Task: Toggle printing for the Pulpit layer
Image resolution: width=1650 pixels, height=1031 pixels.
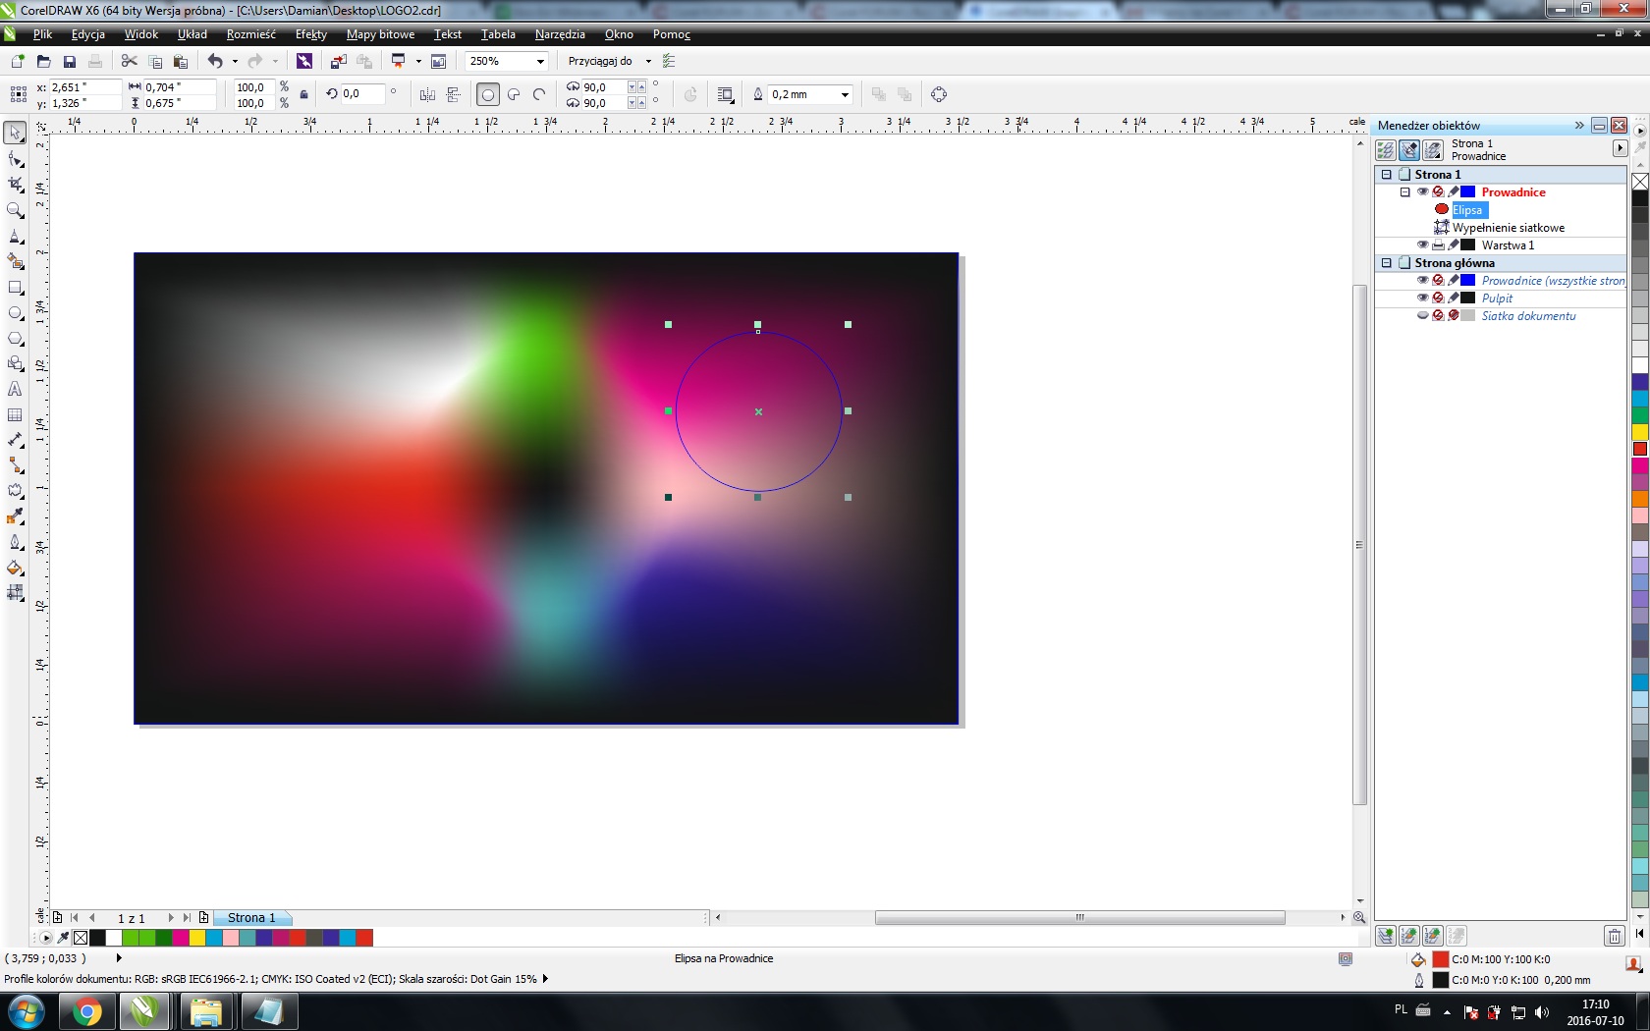Action: 1438,298
